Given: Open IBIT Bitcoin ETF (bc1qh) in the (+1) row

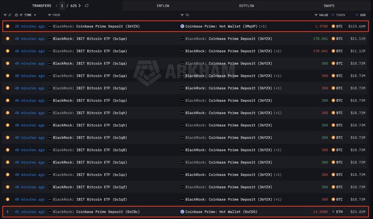Looking at the screenshot, I should point(90,113).
